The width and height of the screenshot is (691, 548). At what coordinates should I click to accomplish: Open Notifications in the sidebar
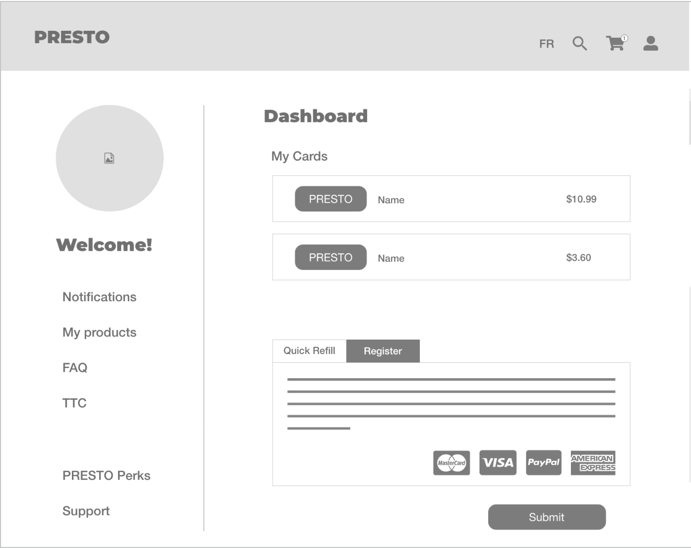point(100,297)
